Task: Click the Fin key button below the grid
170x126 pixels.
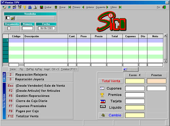Action: click(21, 69)
